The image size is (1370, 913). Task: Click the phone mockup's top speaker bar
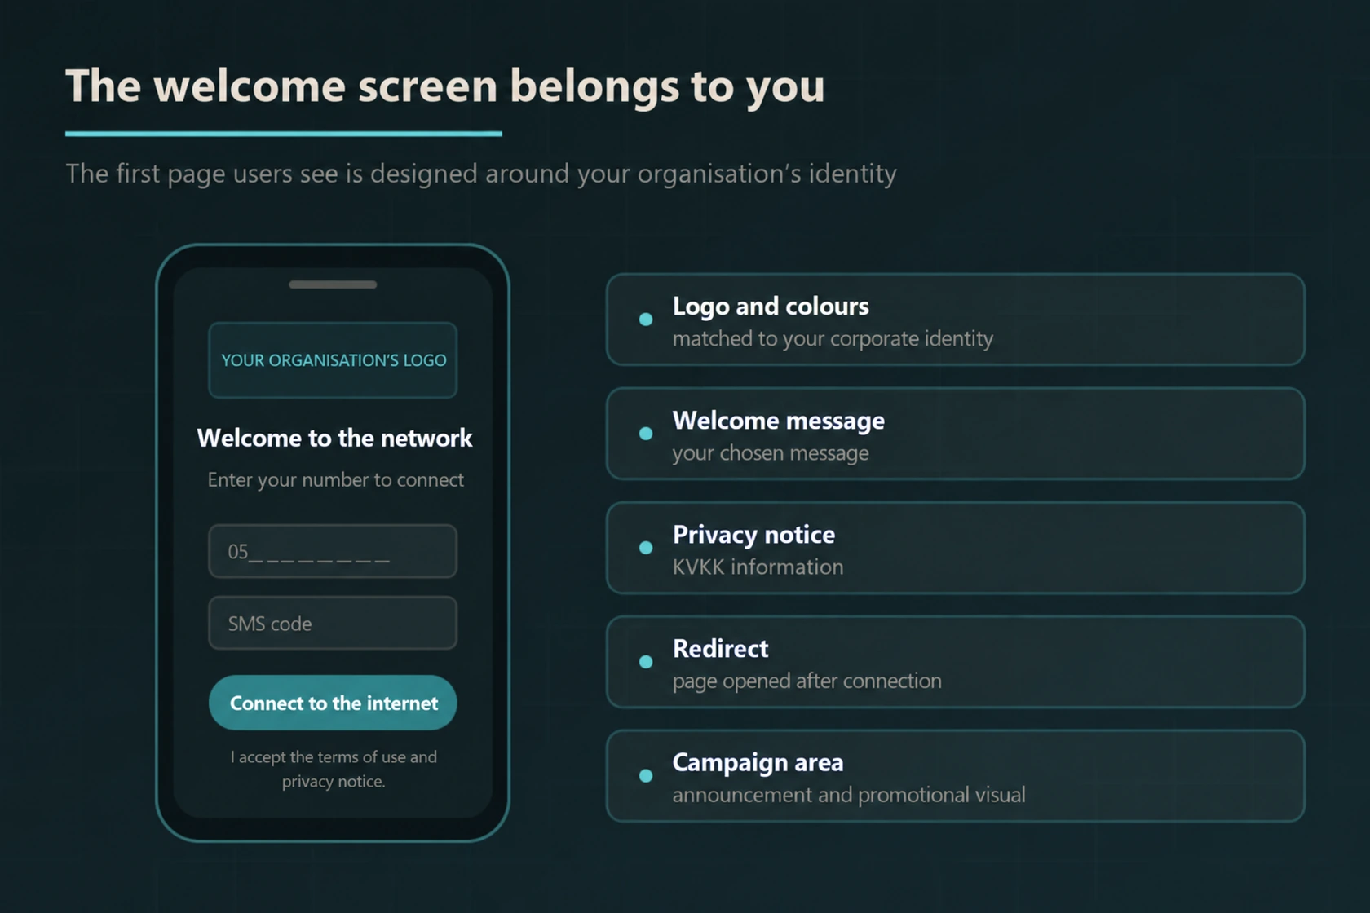point(333,284)
